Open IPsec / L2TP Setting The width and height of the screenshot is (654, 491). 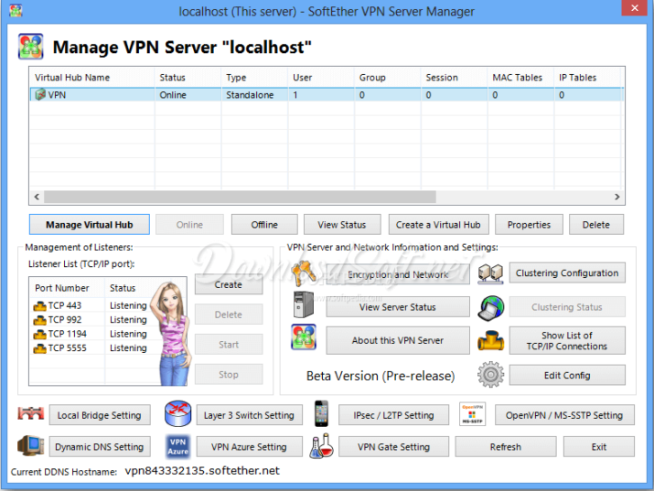(393, 415)
